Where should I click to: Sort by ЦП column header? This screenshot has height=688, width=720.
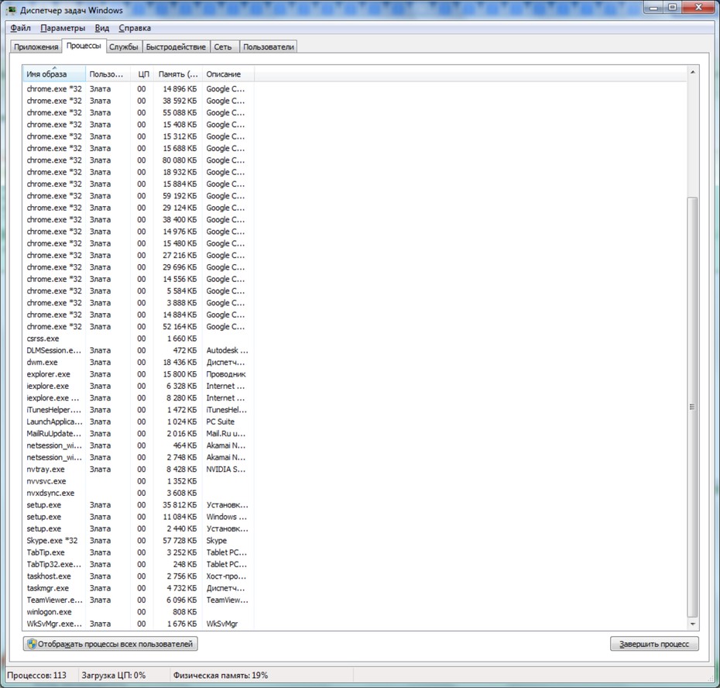point(142,74)
